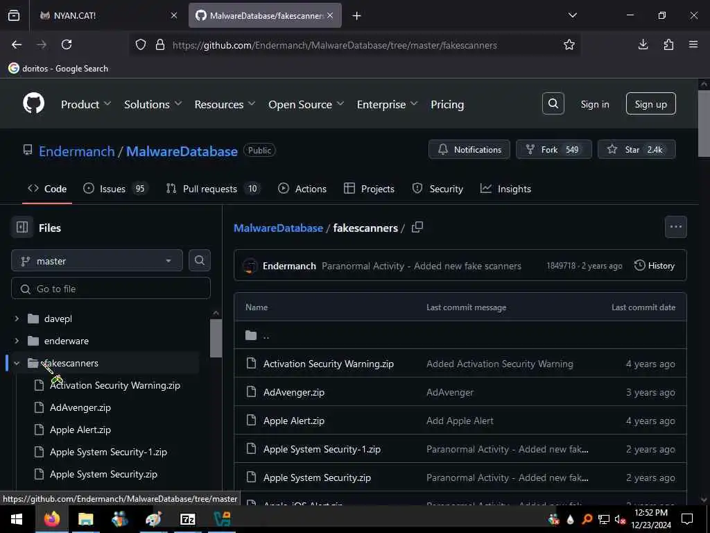This screenshot has height=533, width=710.
Task: Click the volume muted tray icon
Action: (x=620, y=519)
